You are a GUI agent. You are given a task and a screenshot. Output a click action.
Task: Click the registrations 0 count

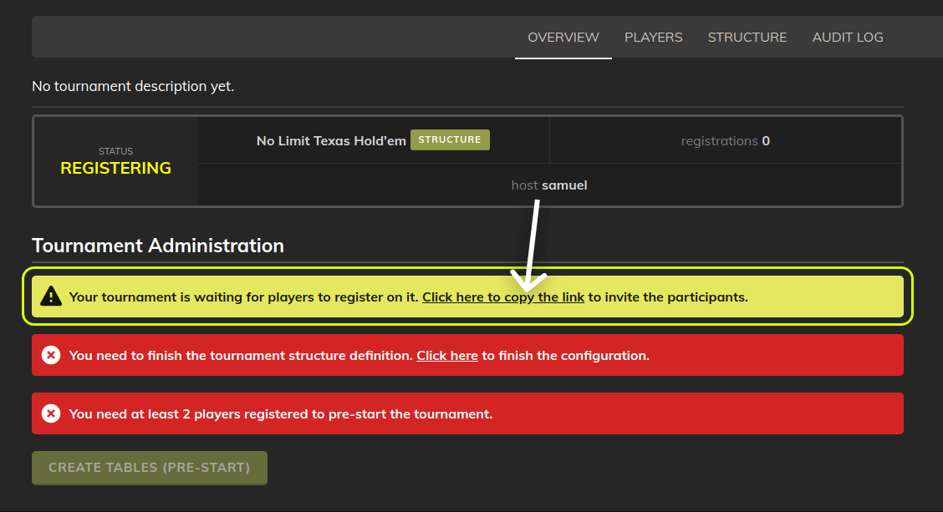pyautogui.click(x=726, y=140)
